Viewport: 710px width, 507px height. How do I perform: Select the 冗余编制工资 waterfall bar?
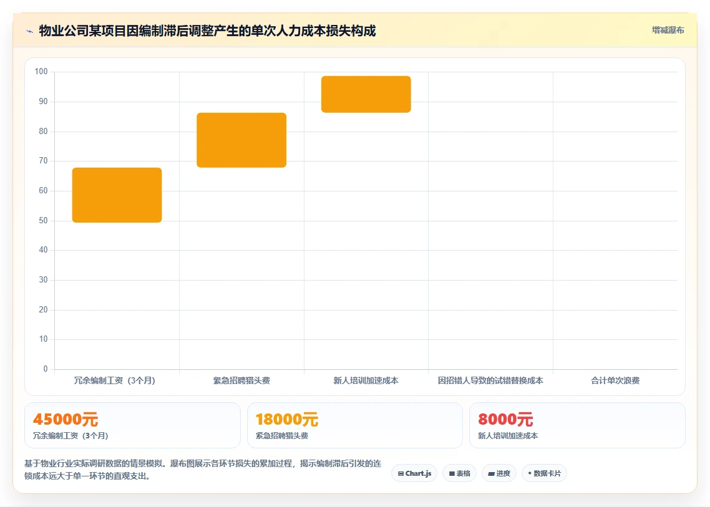point(117,195)
